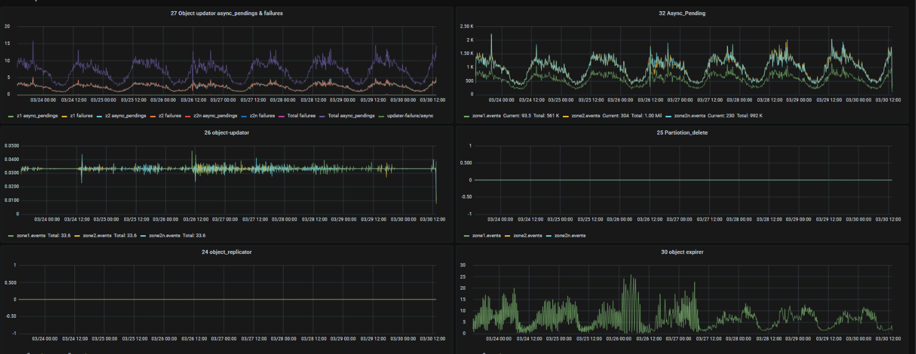Toggle 'Total async_pendings' legend series
The height and width of the screenshot is (354, 916).
(x=351, y=116)
